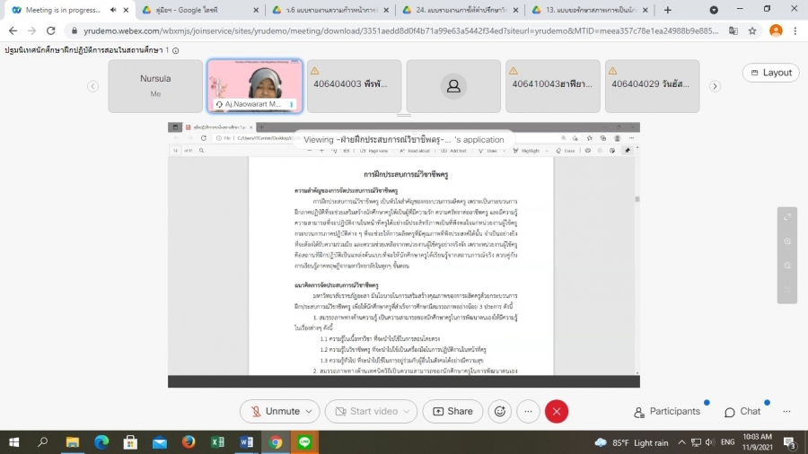Click the zoom in icon on shared content
The image size is (808, 454).
(x=786, y=241)
